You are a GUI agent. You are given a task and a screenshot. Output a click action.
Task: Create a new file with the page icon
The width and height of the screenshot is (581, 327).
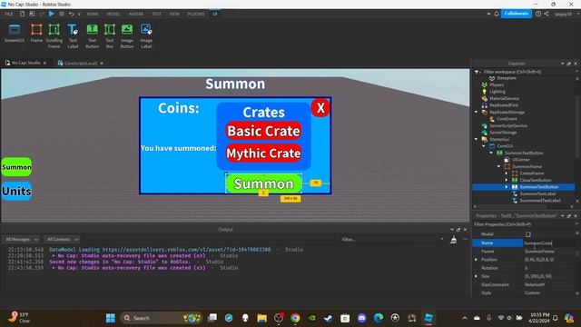click(22, 14)
